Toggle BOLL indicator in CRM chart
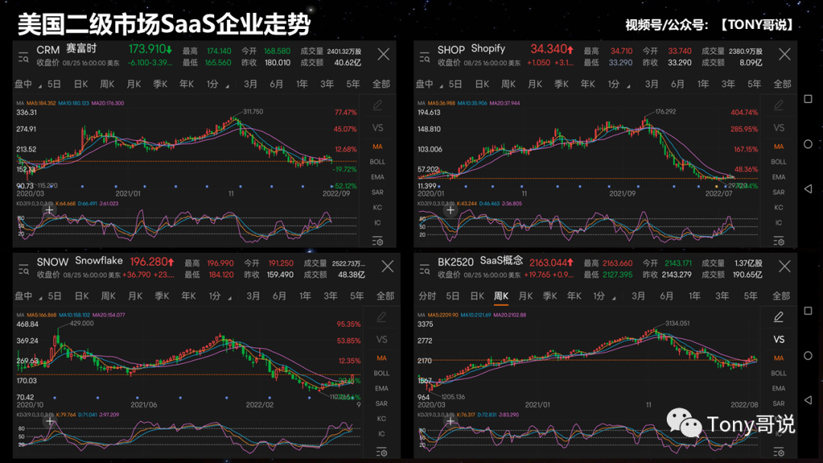823x463 pixels. tap(377, 161)
